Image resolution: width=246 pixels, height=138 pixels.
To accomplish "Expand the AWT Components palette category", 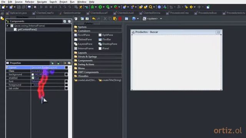I will click(98, 72).
